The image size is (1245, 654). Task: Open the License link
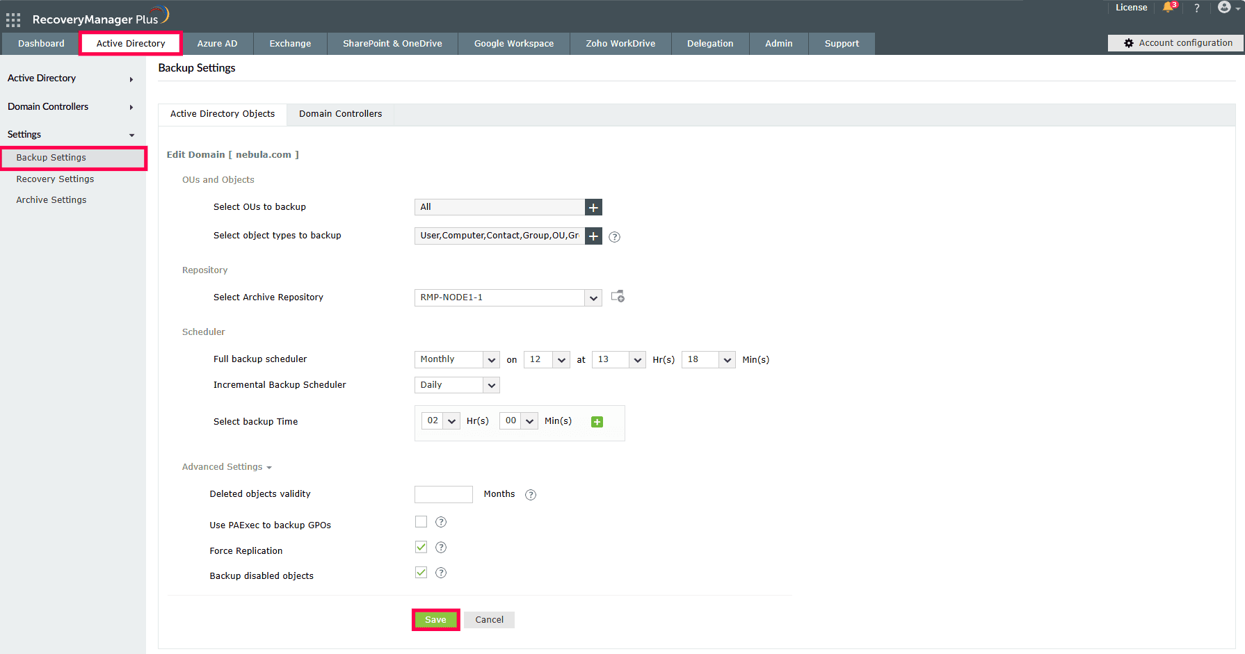pyautogui.click(x=1132, y=8)
